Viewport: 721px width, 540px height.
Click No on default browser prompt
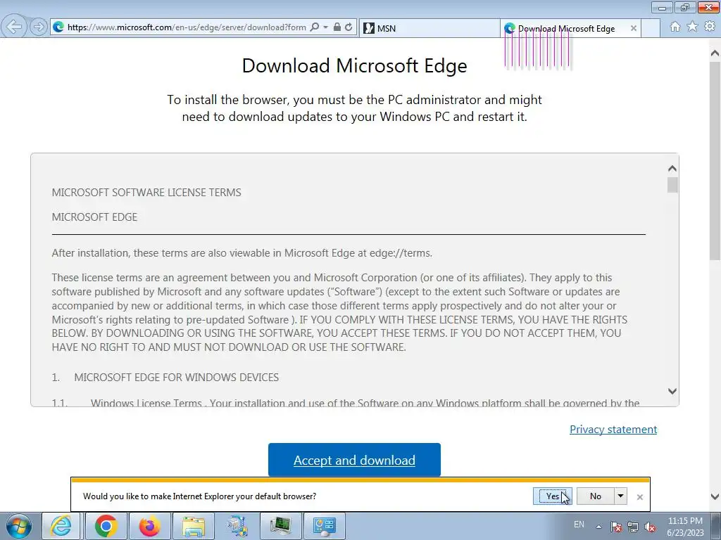596,496
